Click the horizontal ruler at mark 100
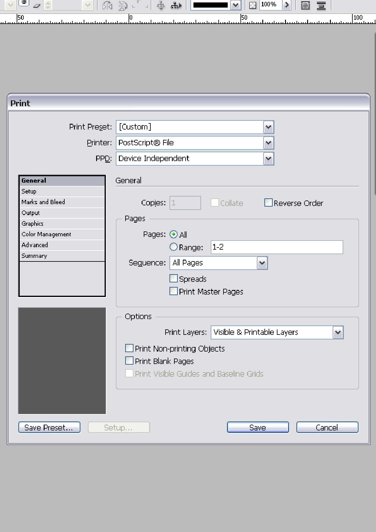Screen dimensions: 376x532 pyautogui.click(x=358, y=18)
